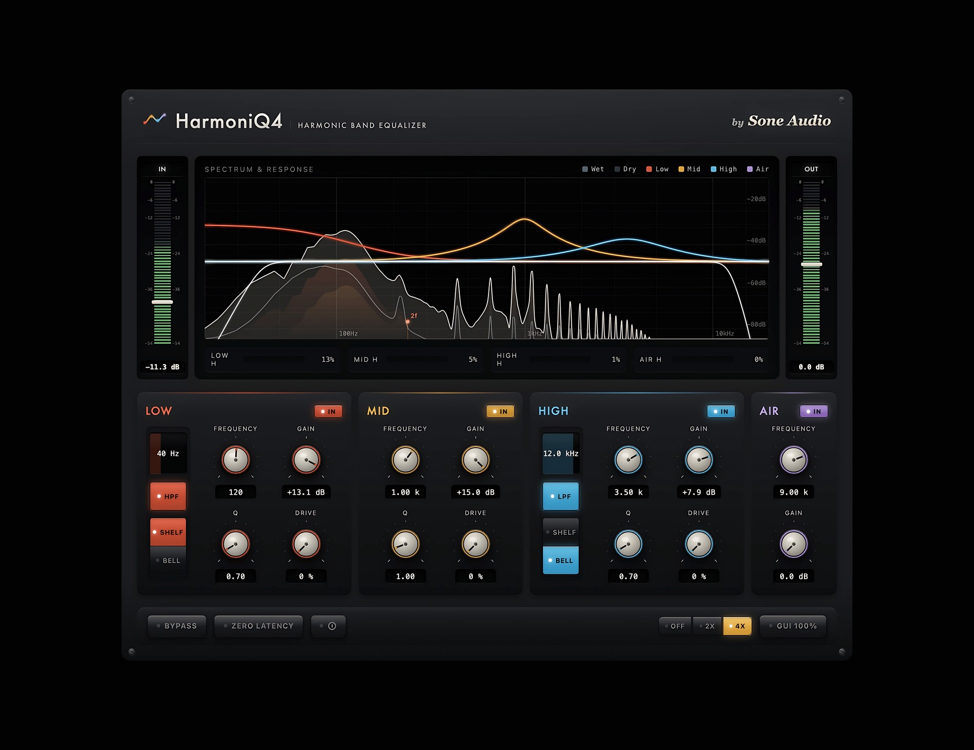Set oversampling to OFF
The width and height of the screenshot is (974, 750).
(x=675, y=626)
